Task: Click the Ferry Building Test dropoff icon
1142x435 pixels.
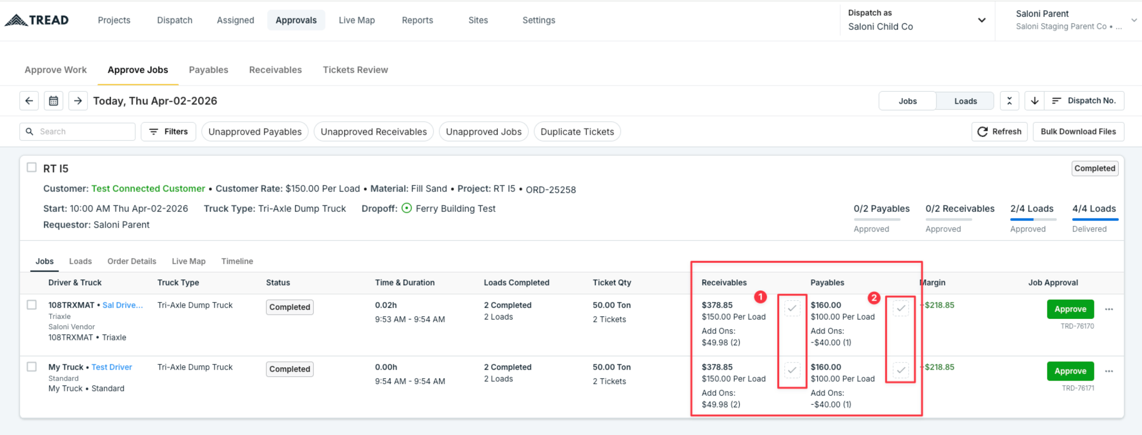Action: tap(406, 208)
